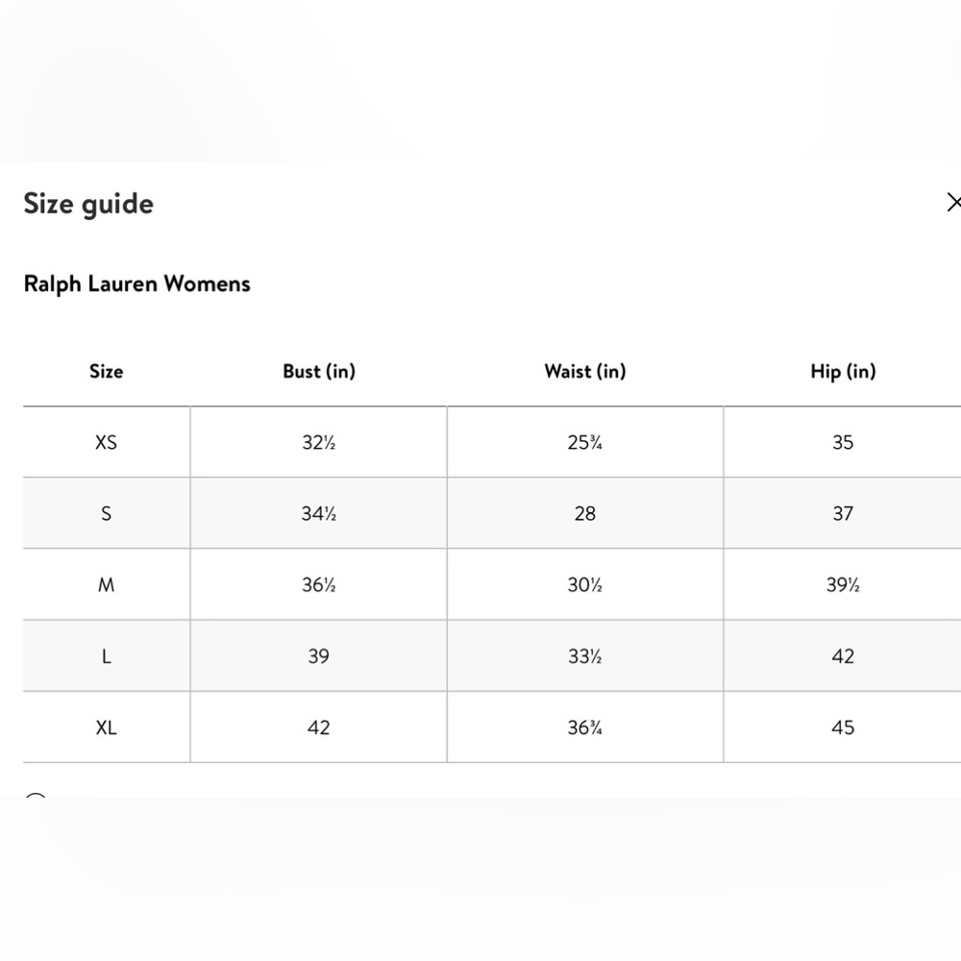Close the Size guide panel

click(x=953, y=202)
